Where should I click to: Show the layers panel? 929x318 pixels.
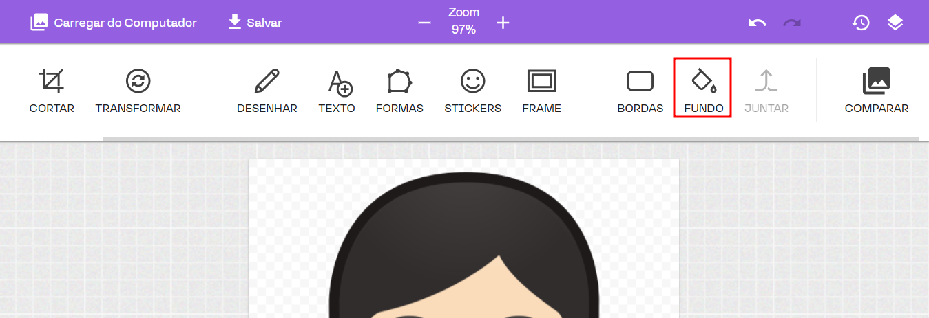(x=895, y=23)
